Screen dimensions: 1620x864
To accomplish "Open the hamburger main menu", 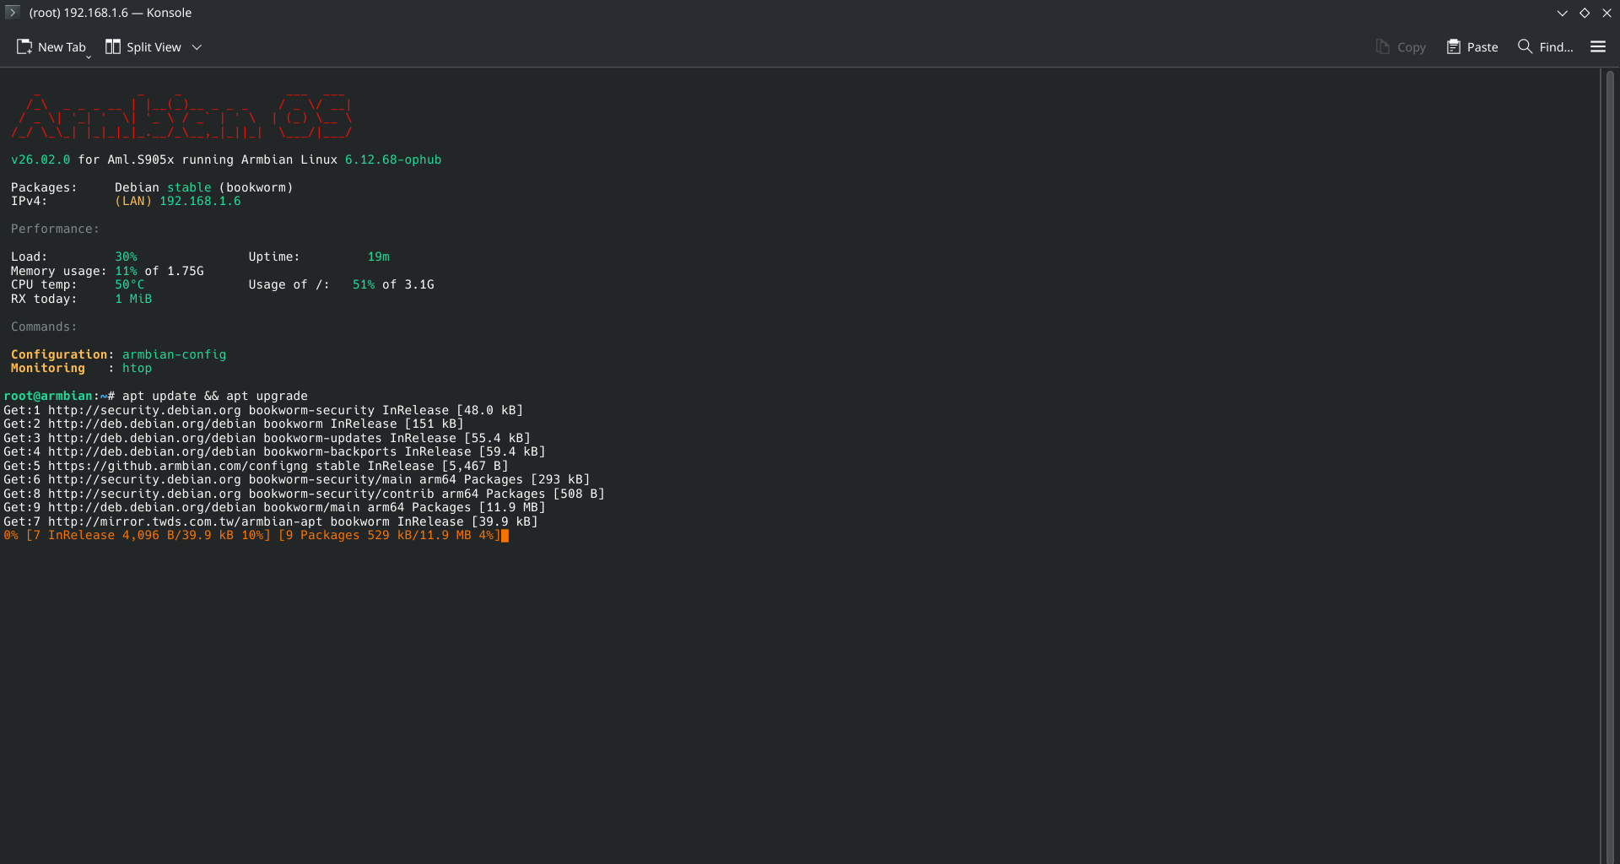I will 1598,47.
